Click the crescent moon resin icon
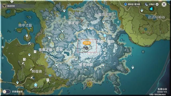 (146, 4)
